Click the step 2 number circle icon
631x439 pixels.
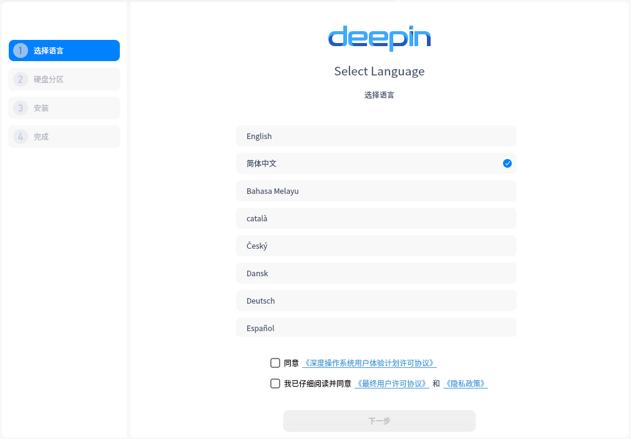click(x=21, y=79)
